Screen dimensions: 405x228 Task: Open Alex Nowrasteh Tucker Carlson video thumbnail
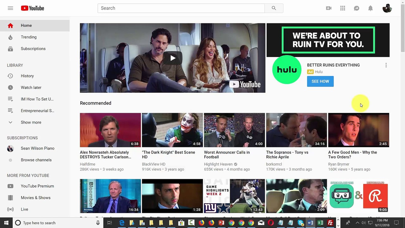(x=110, y=130)
